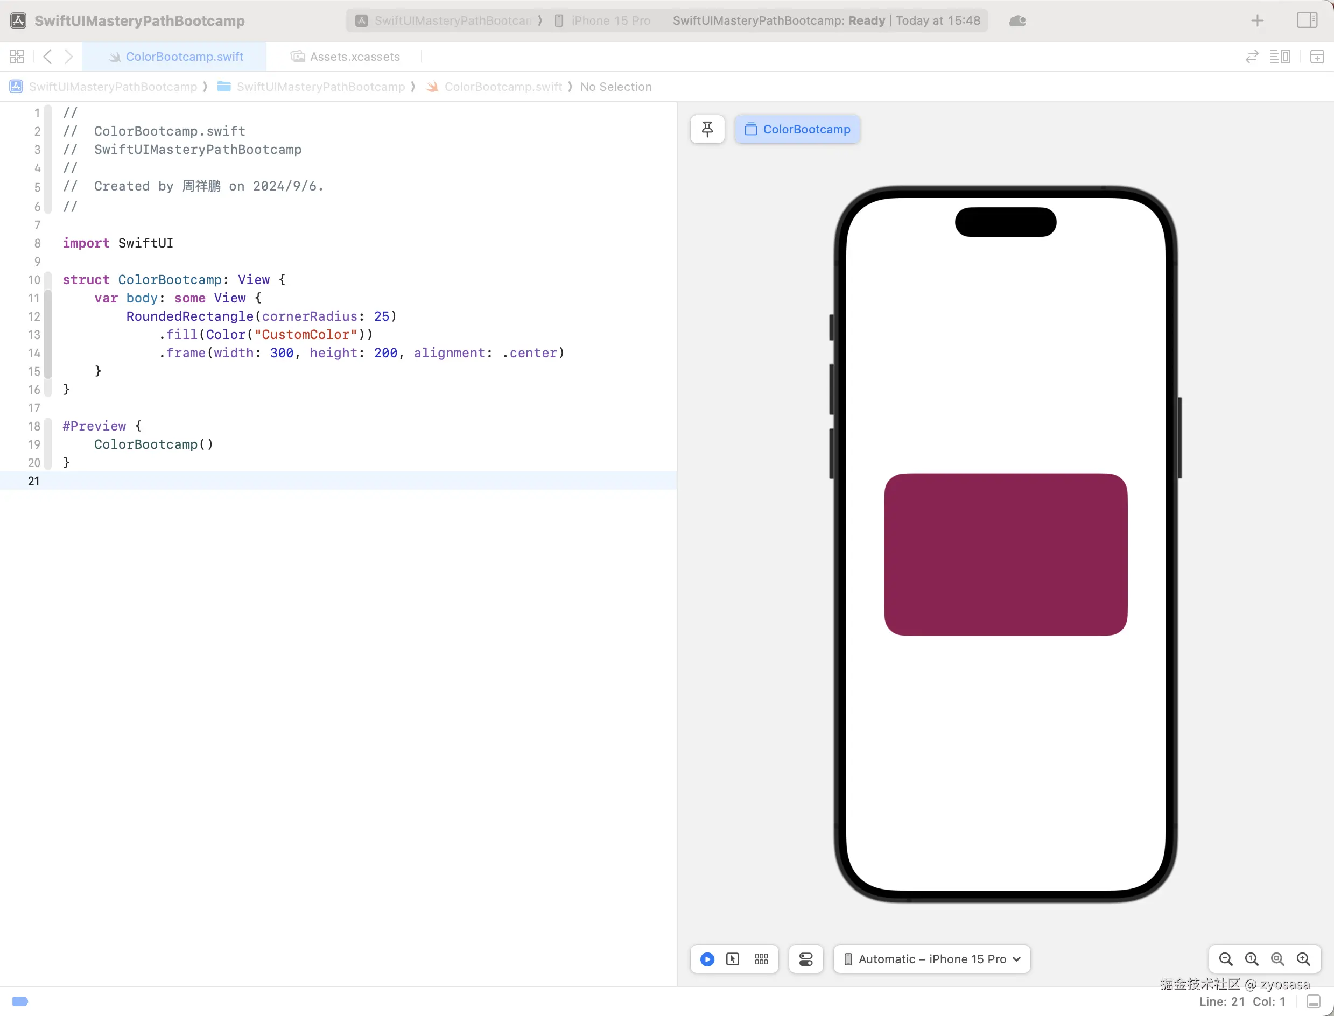The image size is (1334, 1016).
Task: Start Live preview mode
Action: click(x=707, y=959)
